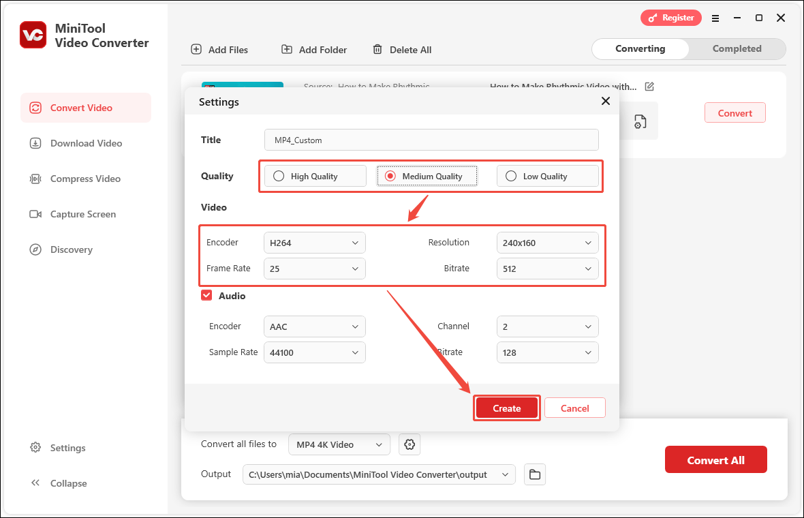Viewport: 804px width, 518px height.
Task: Click the Collapse double-arrow icon in the sidebar
Action: pyautogui.click(x=35, y=483)
